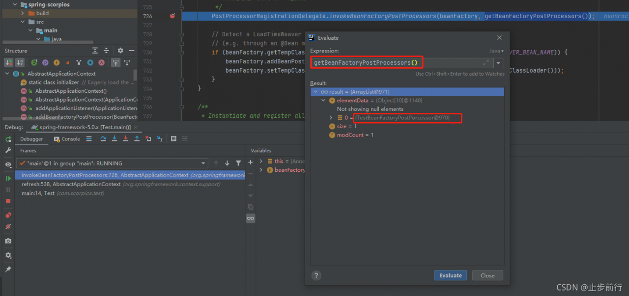Switch to Console tab
Image resolution: width=629 pixels, height=296 pixels.
tap(66, 139)
